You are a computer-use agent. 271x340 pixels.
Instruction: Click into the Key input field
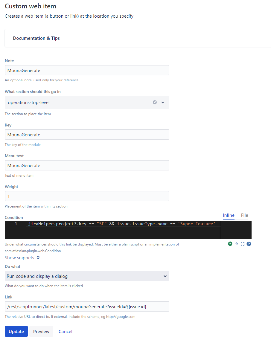(87, 135)
